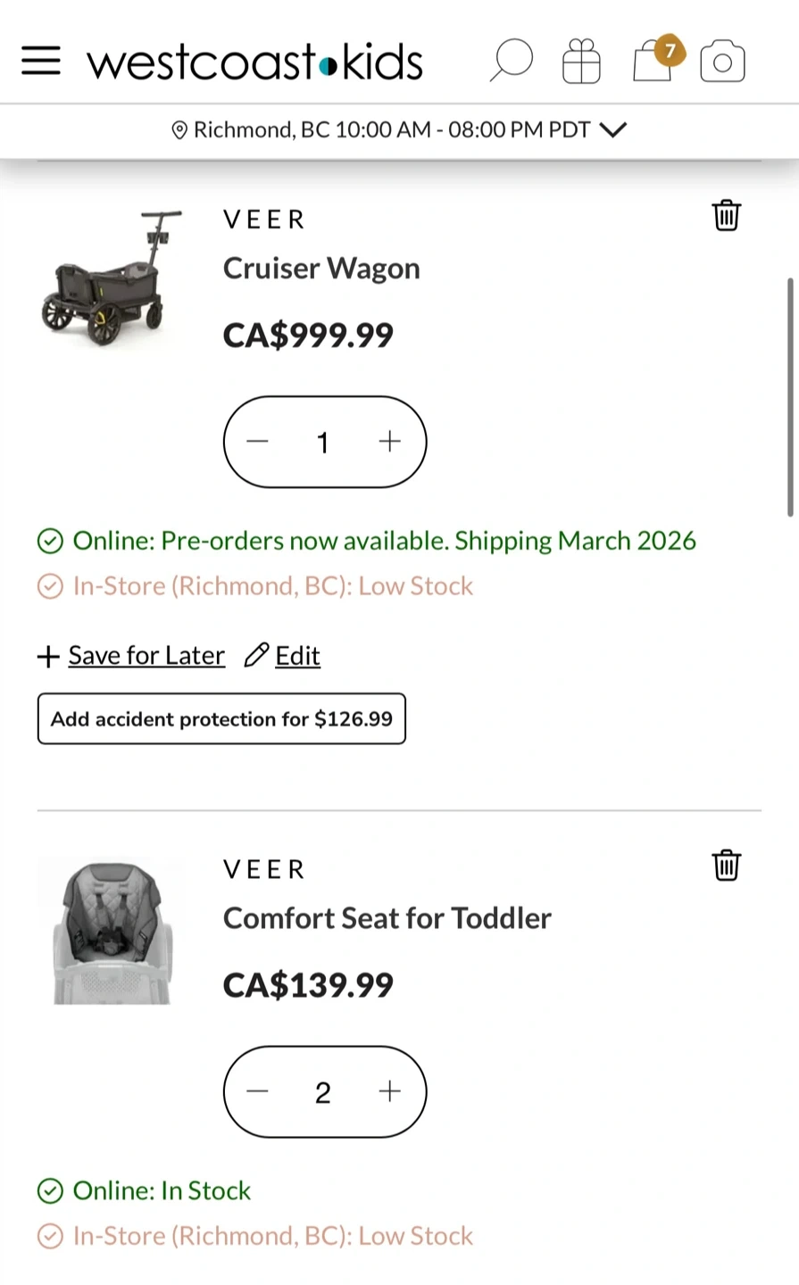
Task: Decrease Comfort Seat quantity
Action: tap(258, 1091)
